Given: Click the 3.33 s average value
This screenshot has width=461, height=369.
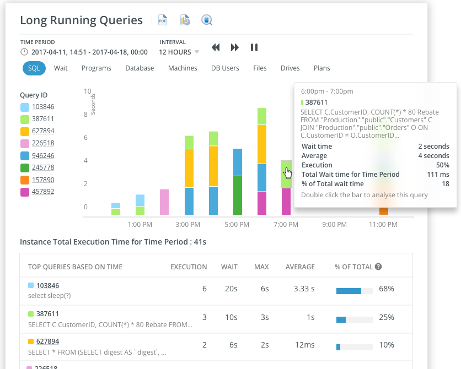Looking at the screenshot, I should coord(304,289).
